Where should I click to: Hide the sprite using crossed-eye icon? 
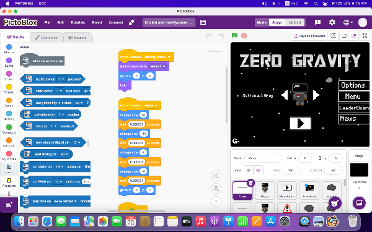(x=258, y=170)
